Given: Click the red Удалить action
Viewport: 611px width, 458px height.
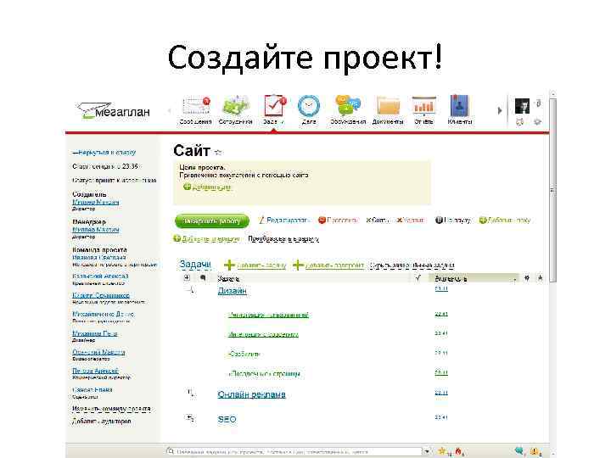Looking at the screenshot, I should [x=411, y=220].
